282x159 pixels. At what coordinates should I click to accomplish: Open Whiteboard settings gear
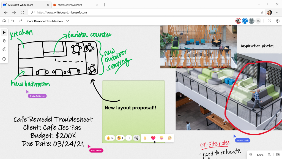278,21
